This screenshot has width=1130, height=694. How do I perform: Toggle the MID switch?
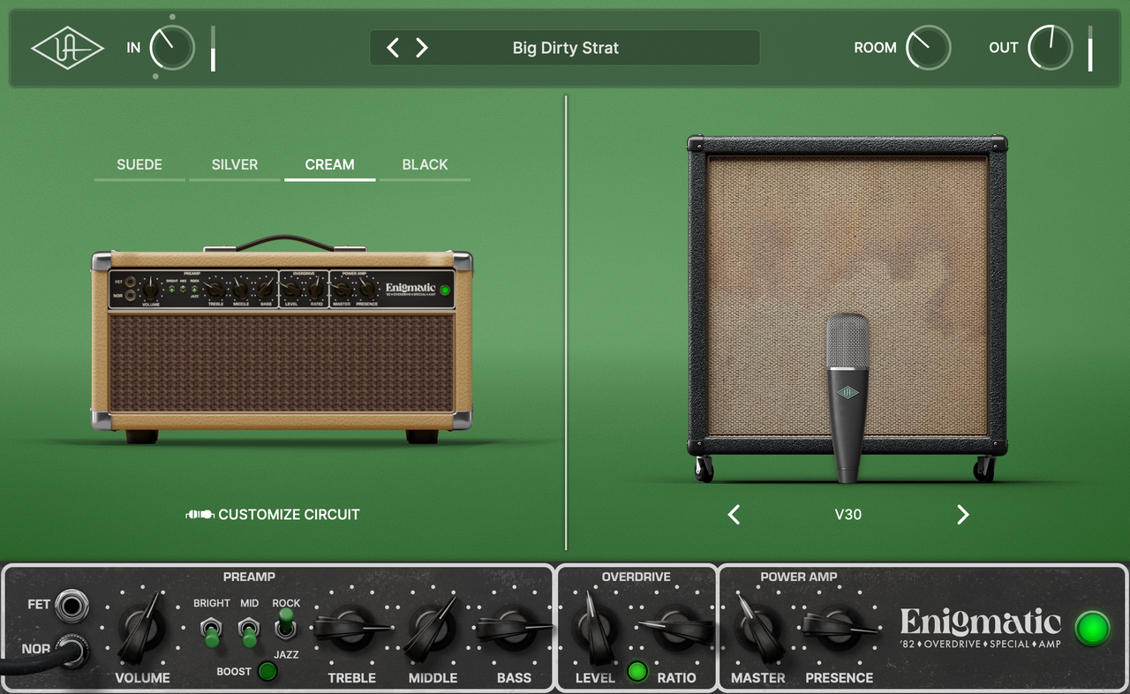point(249,633)
